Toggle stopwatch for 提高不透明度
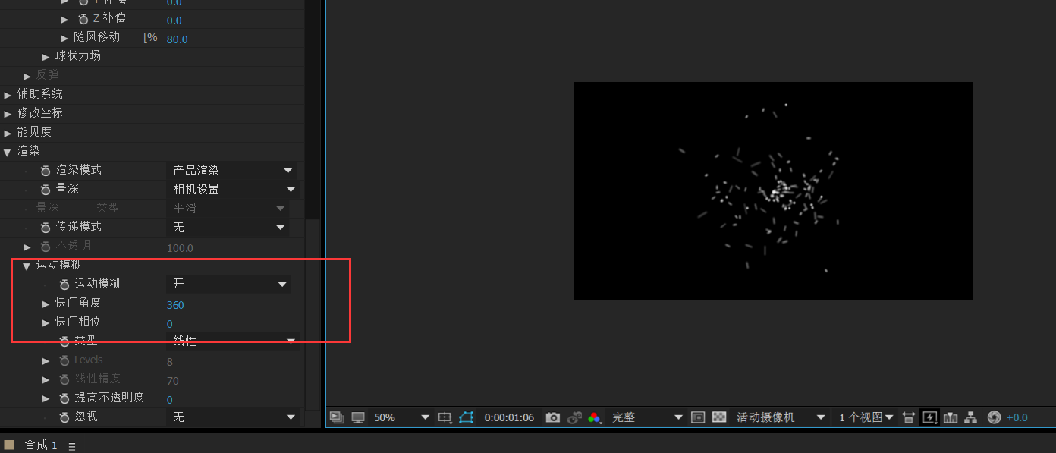1056x453 pixels. pos(64,398)
